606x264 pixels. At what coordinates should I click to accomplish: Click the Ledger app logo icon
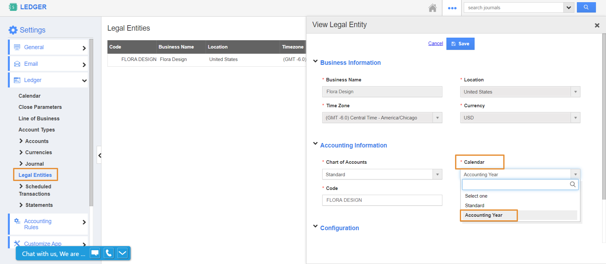[13, 7]
